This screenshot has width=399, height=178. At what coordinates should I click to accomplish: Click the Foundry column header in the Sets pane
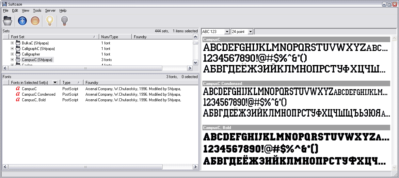(162, 37)
